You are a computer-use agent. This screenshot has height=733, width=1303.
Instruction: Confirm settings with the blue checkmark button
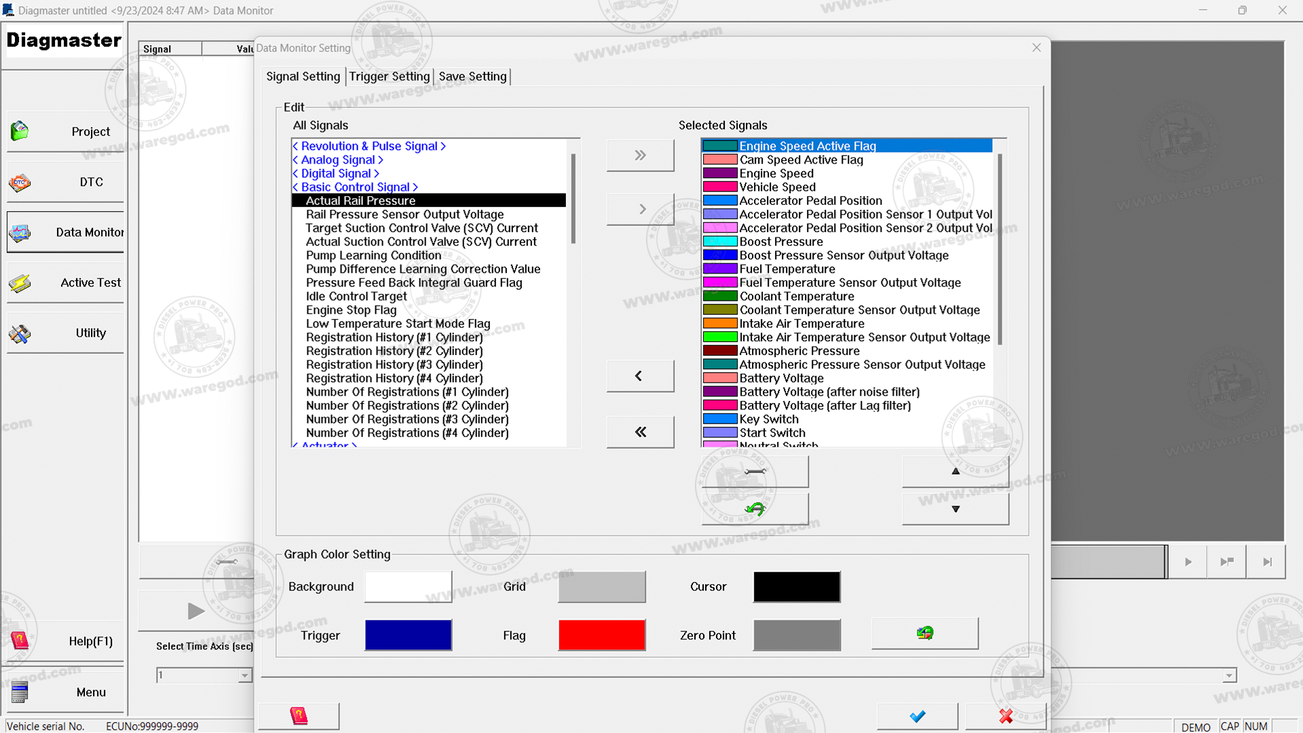(917, 716)
